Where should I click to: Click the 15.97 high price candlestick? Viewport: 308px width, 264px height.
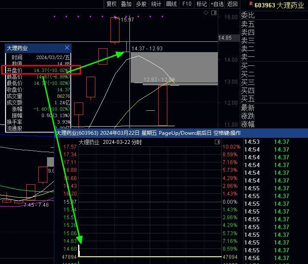tap(115, 30)
